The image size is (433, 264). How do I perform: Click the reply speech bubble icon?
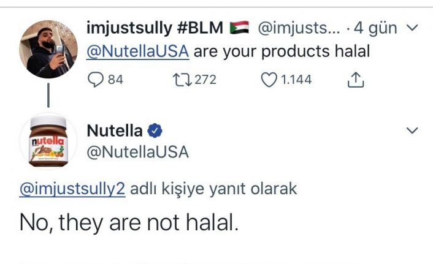click(x=97, y=80)
